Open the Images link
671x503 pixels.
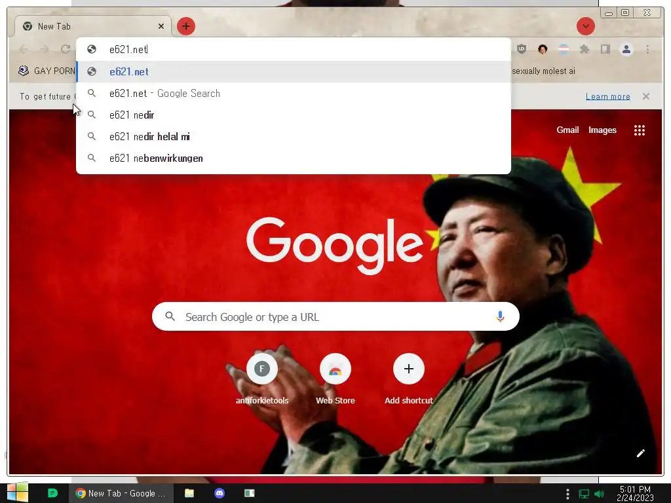pyautogui.click(x=602, y=130)
